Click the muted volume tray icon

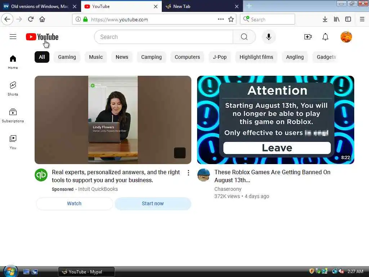(x=341, y=272)
